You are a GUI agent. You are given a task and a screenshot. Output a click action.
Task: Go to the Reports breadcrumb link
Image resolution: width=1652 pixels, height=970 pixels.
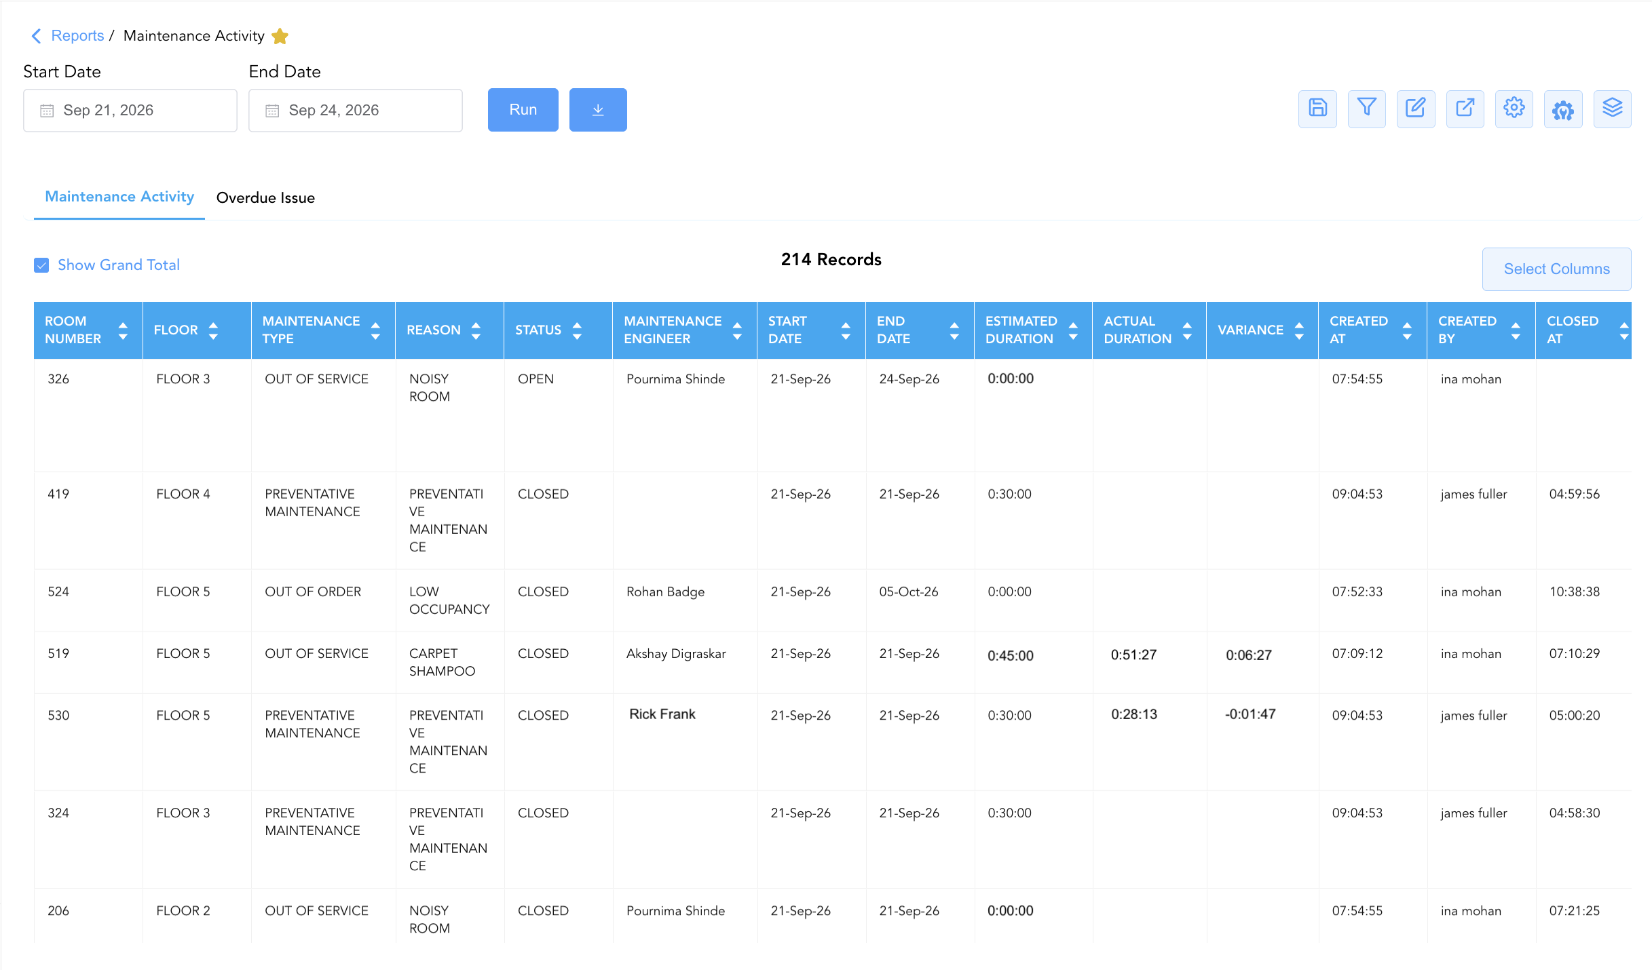(77, 36)
